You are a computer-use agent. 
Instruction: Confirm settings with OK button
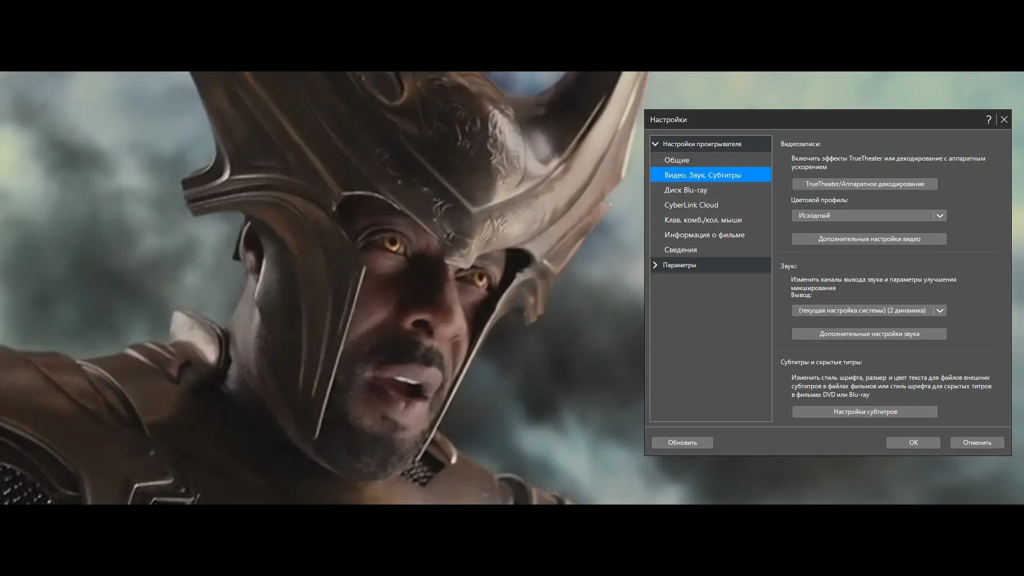(913, 443)
